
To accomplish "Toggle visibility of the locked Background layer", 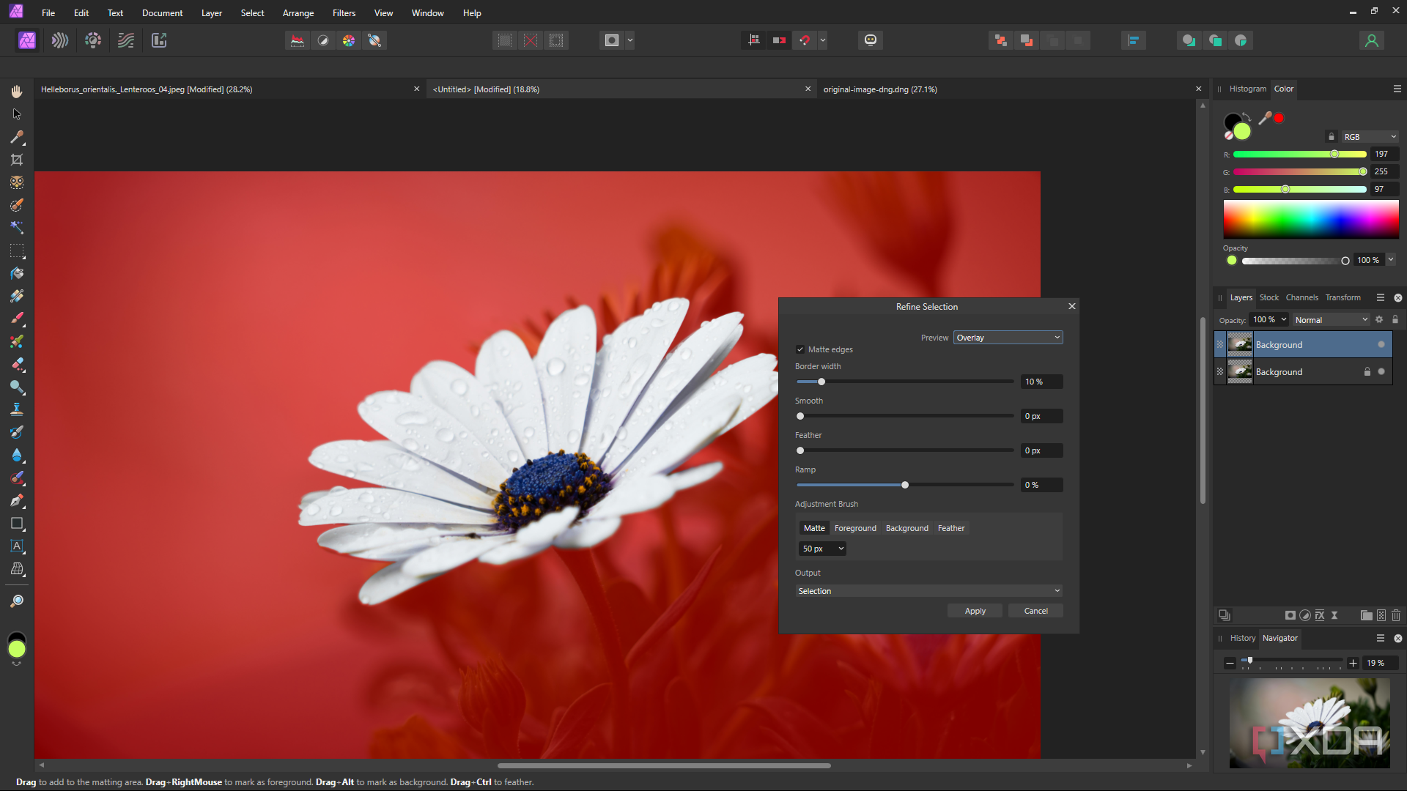I will click(1381, 372).
